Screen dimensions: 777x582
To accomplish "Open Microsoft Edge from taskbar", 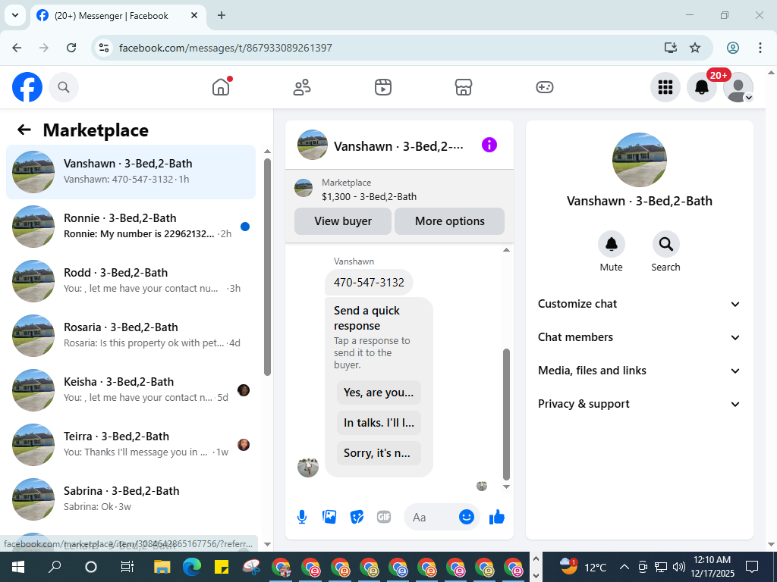I will [191, 567].
